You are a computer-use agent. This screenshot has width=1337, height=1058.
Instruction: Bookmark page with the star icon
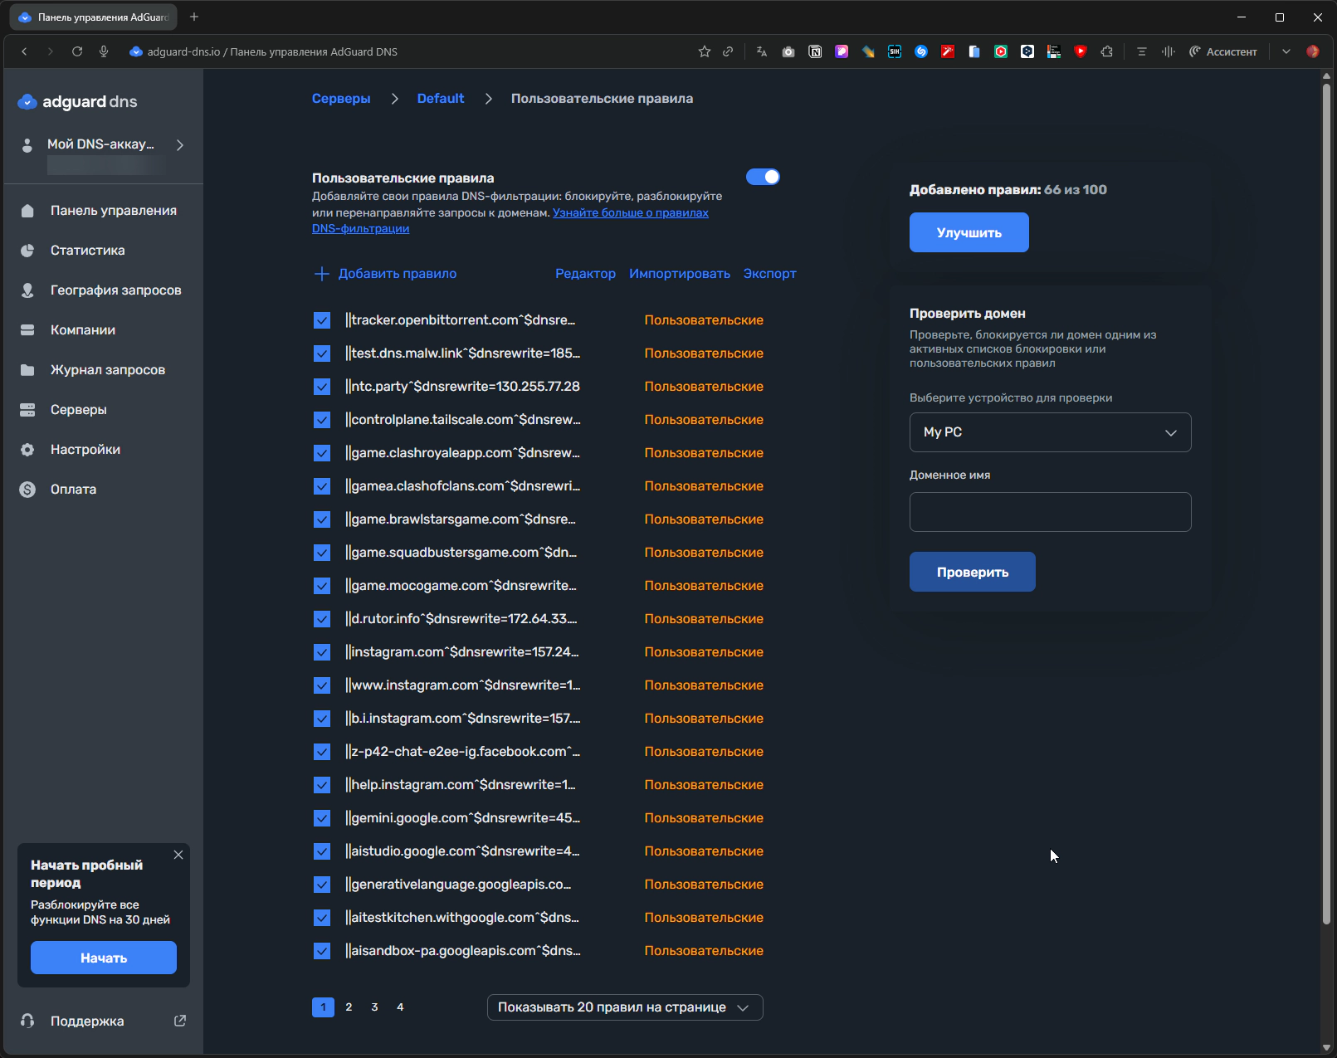[705, 51]
